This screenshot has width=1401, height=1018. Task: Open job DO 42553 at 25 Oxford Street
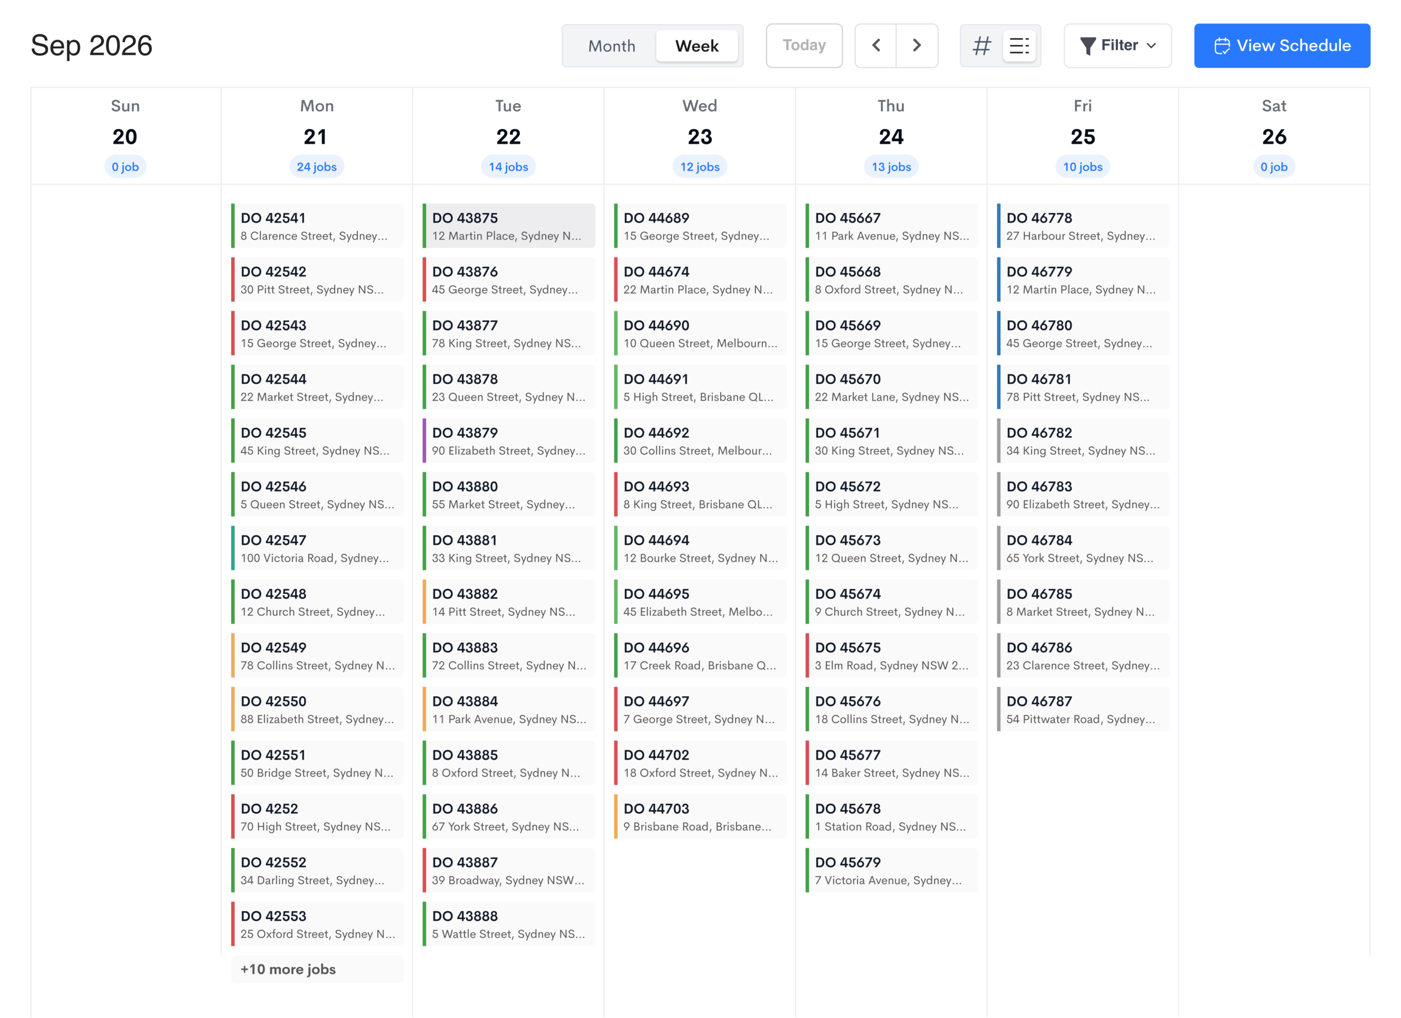317,924
